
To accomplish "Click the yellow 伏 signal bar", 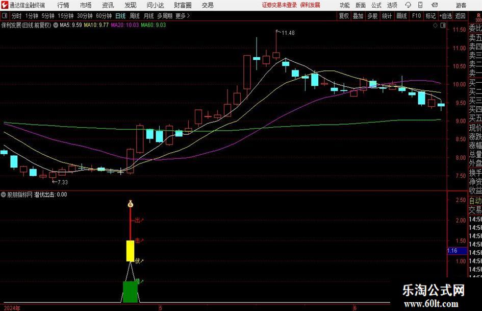I will 131,251.
